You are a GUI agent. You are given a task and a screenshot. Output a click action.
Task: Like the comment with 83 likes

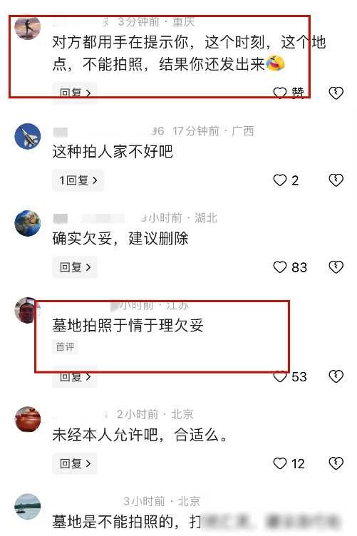pyautogui.click(x=280, y=267)
